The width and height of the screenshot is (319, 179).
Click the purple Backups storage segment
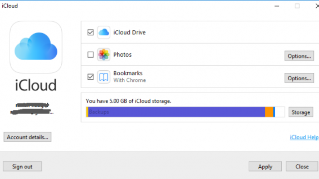(x=175, y=112)
